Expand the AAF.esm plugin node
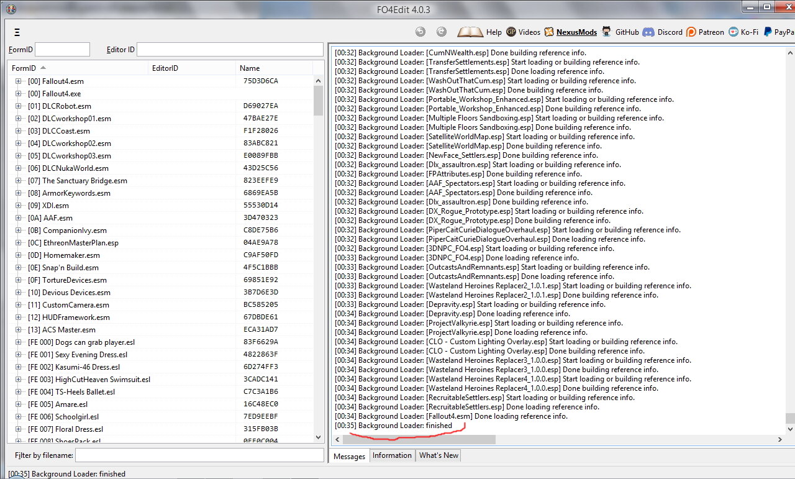The width and height of the screenshot is (795, 479). coord(19,218)
